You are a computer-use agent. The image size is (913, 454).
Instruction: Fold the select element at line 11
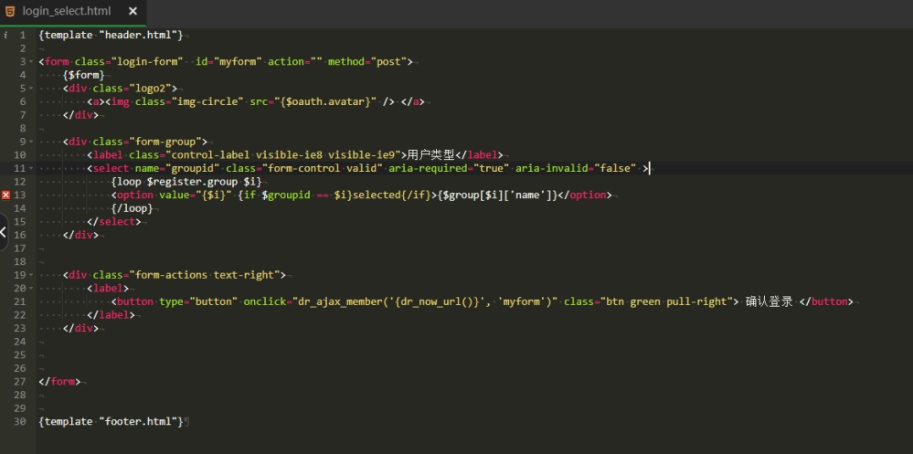pos(32,168)
